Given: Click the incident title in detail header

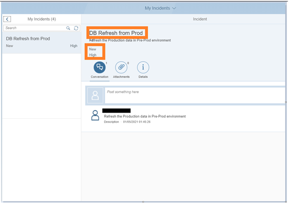Looking at the screenshot, I should (116, 33).
